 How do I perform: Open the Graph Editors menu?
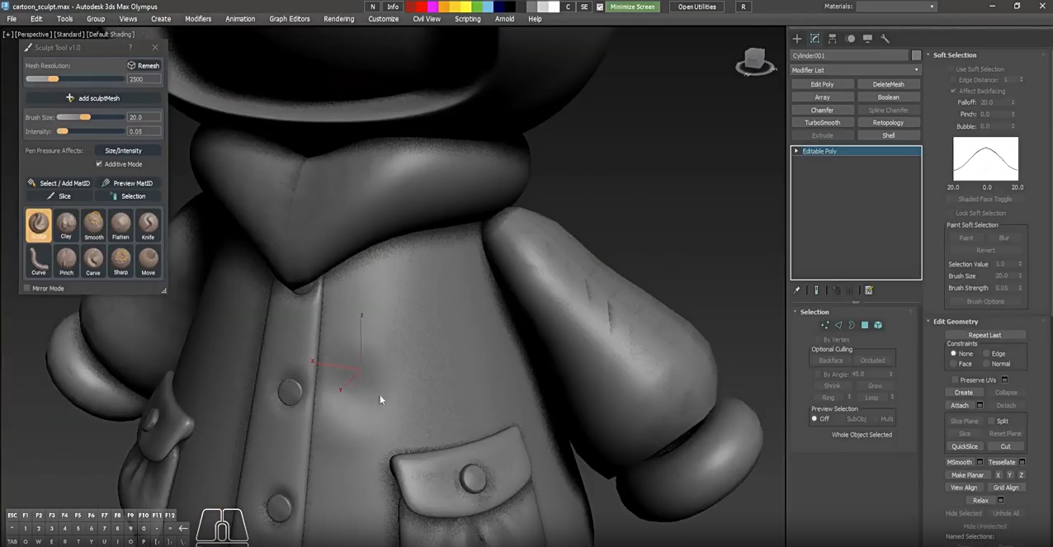290,19
